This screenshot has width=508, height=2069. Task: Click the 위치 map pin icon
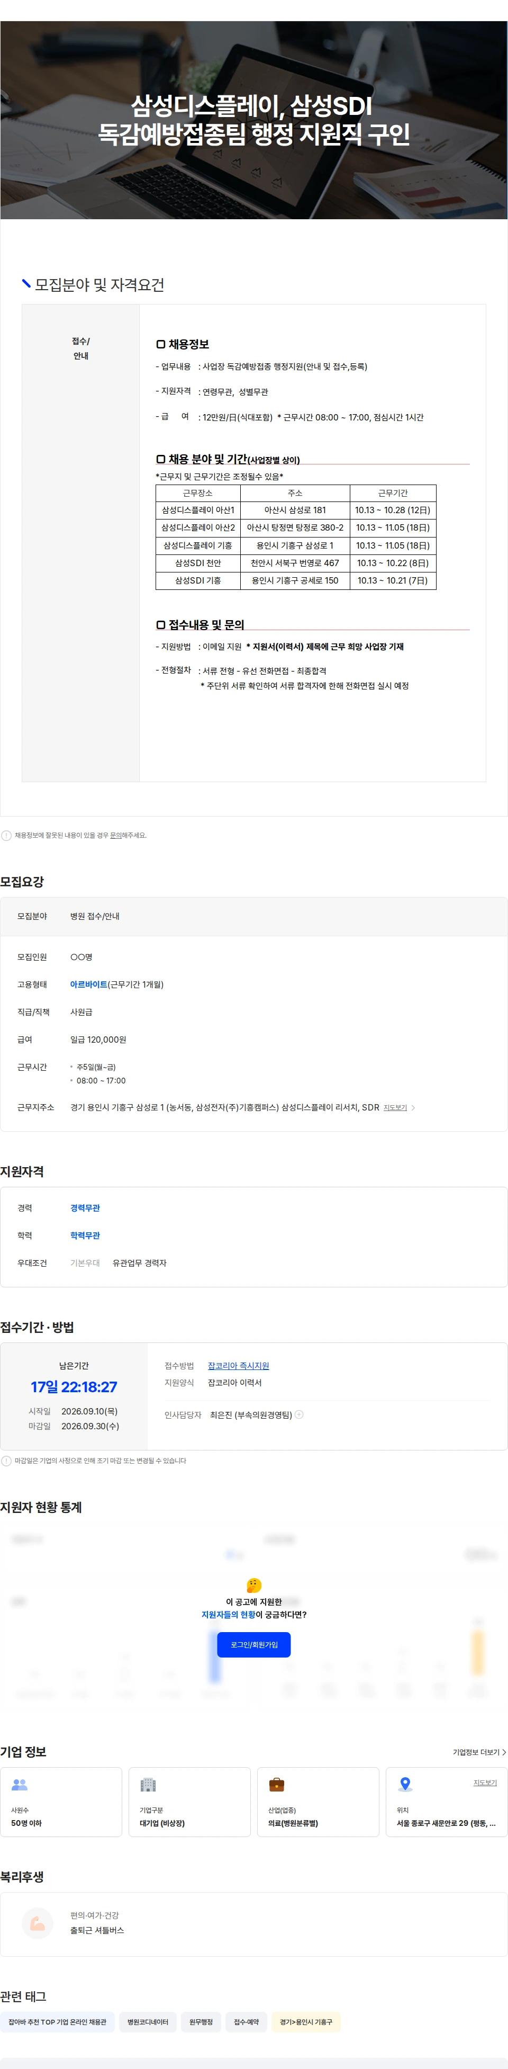point(405,1784)
